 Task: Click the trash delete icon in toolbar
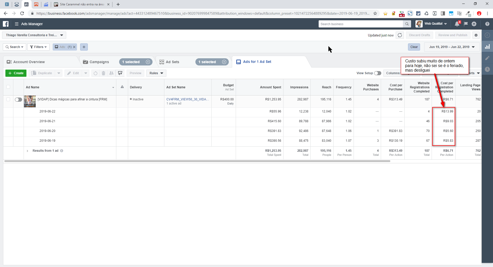point(103,73)
